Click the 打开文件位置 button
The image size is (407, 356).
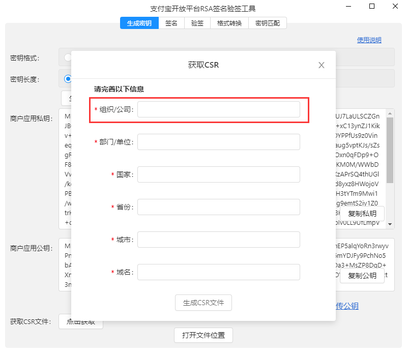(203, 335)
